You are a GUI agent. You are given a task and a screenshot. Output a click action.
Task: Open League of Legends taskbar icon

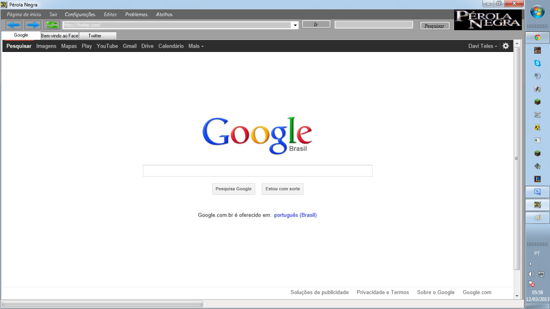537,179
